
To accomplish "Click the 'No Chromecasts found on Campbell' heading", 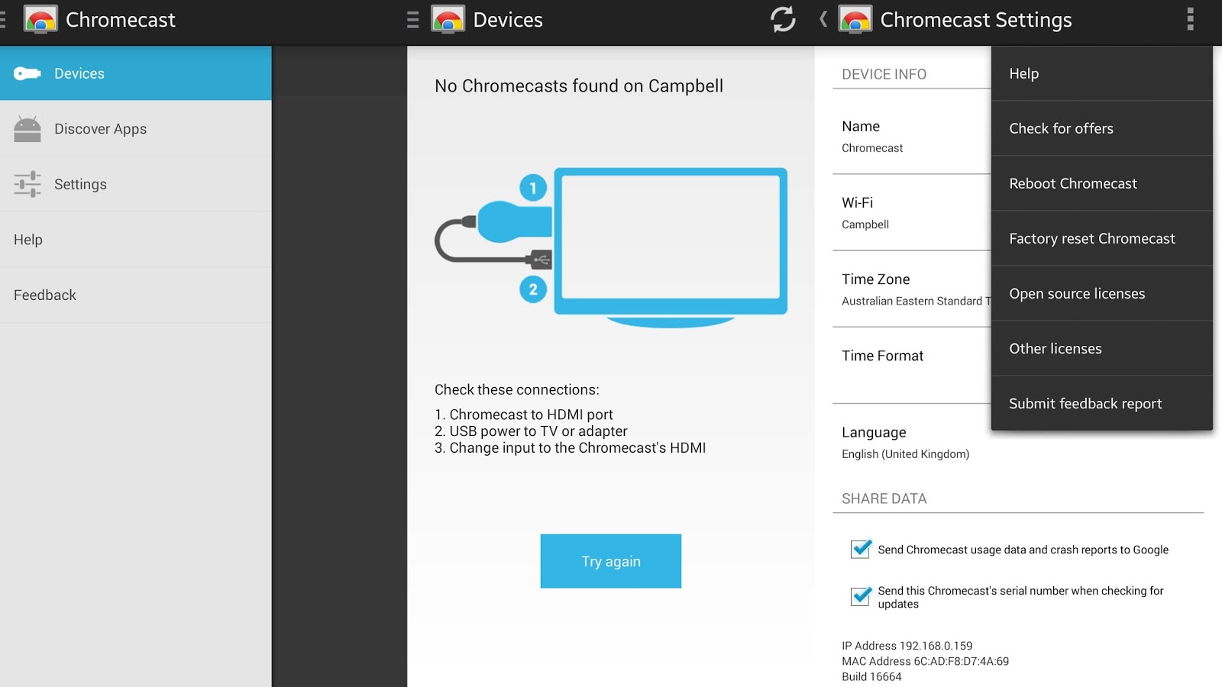I will click(x=579, y=86).
